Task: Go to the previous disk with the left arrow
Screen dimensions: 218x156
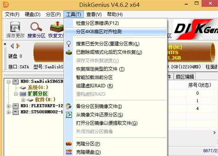Action: [12, 46]
